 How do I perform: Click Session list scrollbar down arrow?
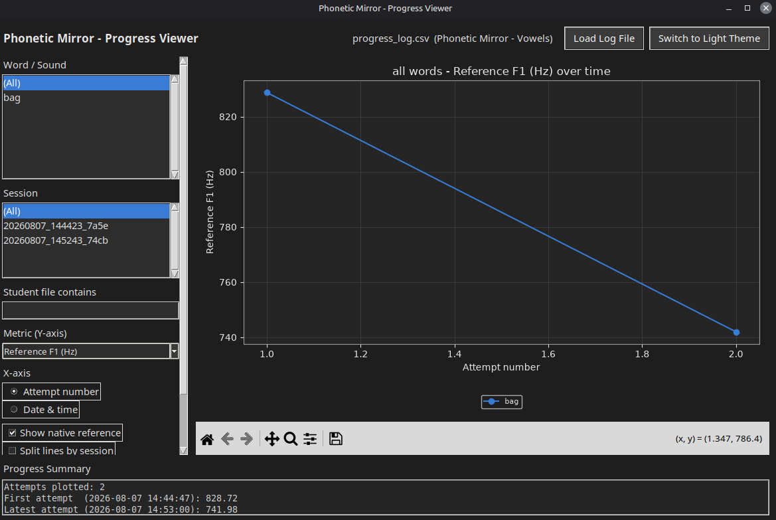coord(175,274)
